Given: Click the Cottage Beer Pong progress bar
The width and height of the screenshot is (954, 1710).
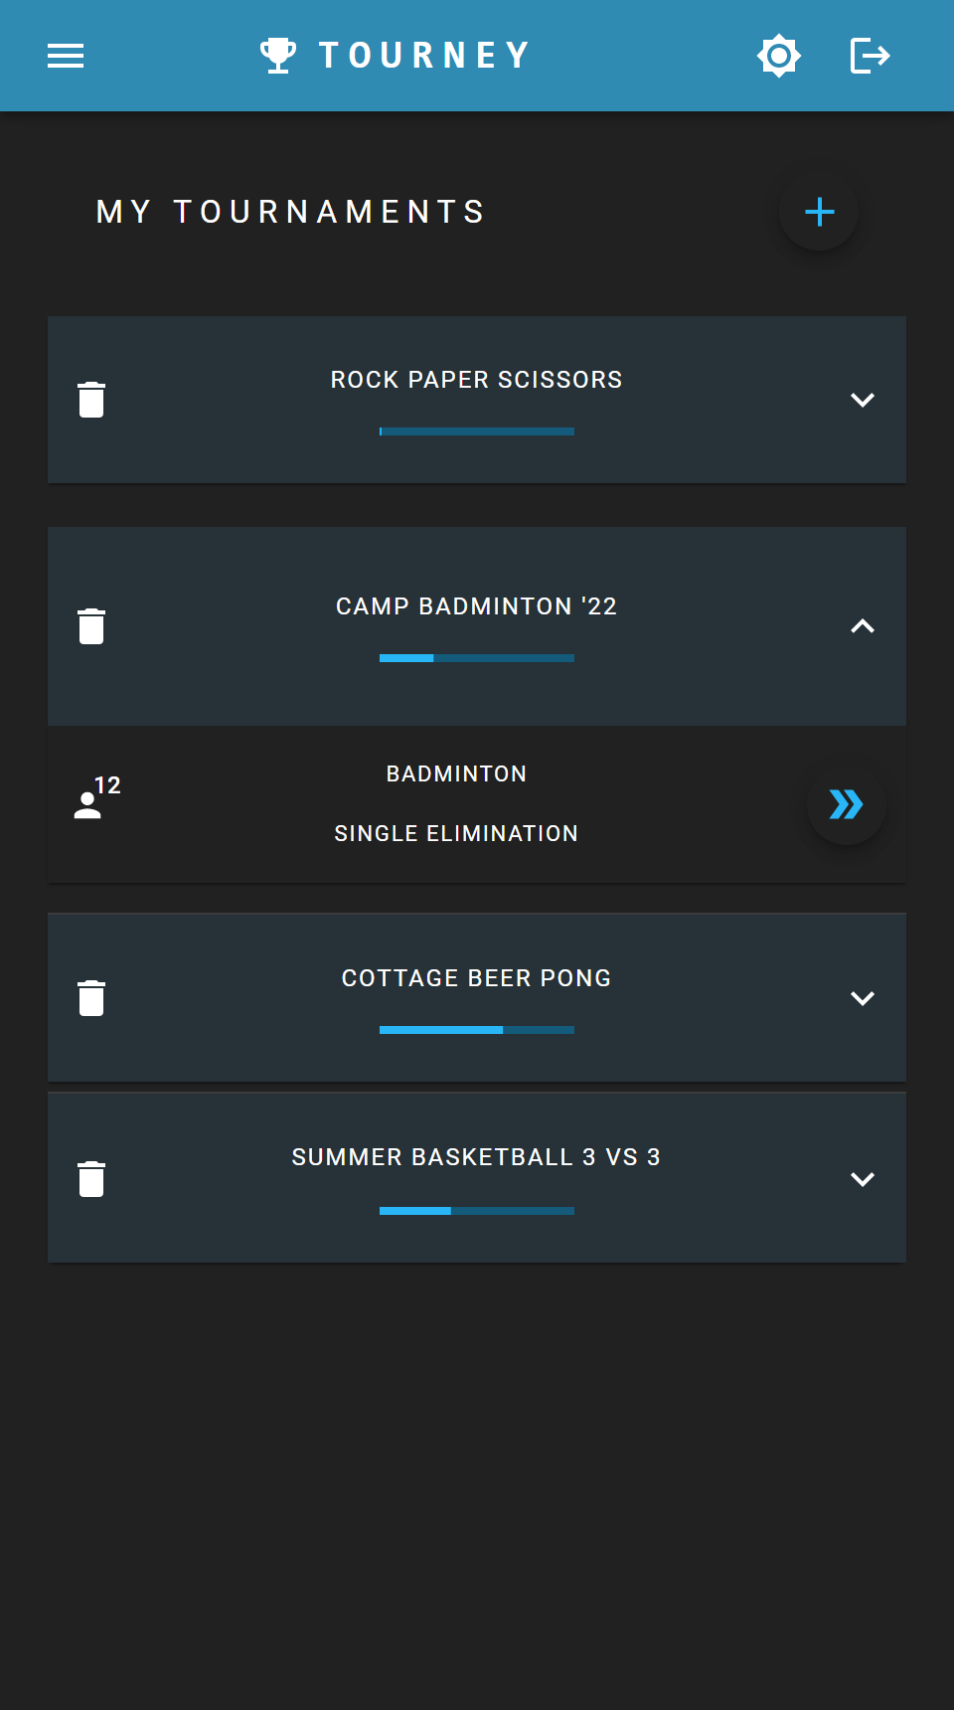Looking at the screenshot, I should click(x=477, y=1030).
